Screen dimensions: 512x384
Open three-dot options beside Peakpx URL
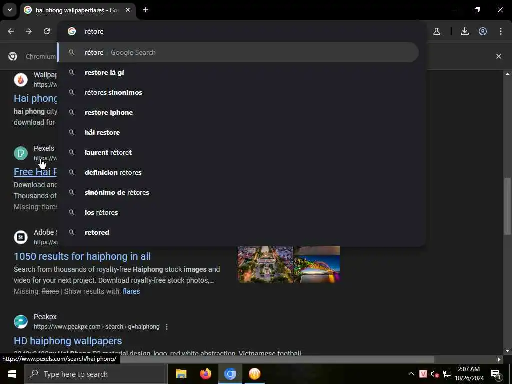click(x=167, y=327)
